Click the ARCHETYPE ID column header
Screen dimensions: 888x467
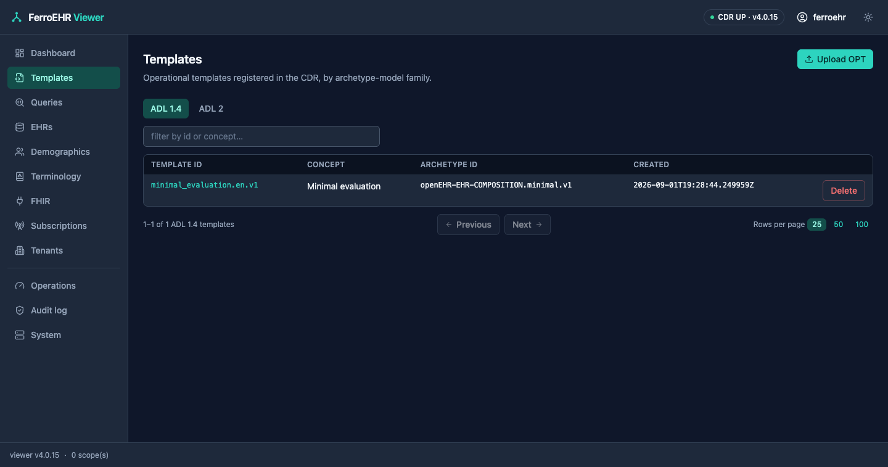[x=449, y=165]
